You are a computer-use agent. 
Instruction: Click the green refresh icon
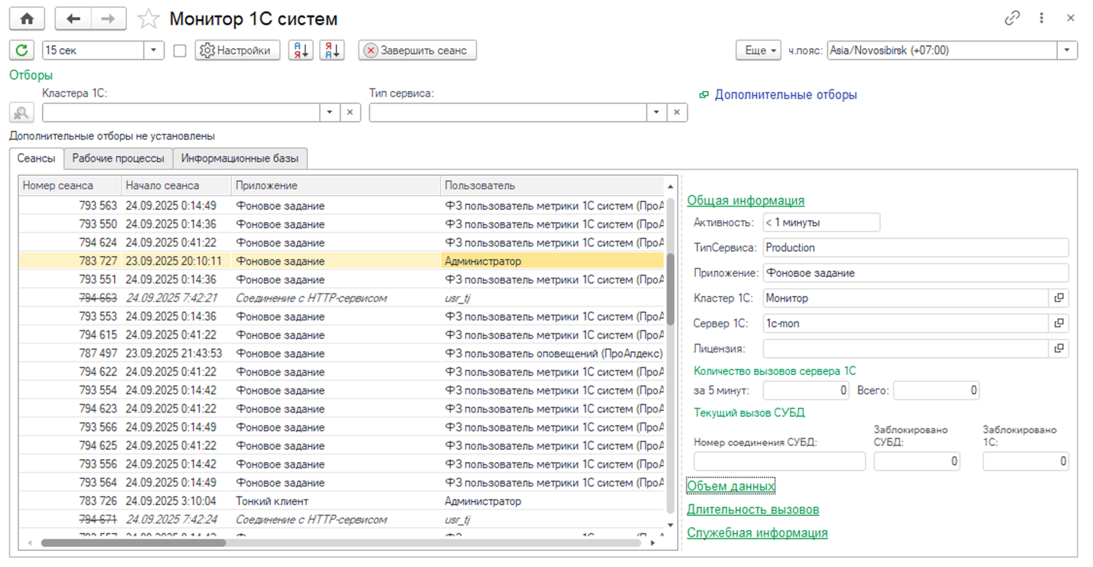[x=22, y=51]
